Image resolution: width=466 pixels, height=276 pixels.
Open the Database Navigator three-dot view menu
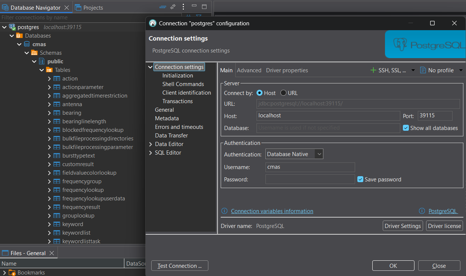coord(183,7)
